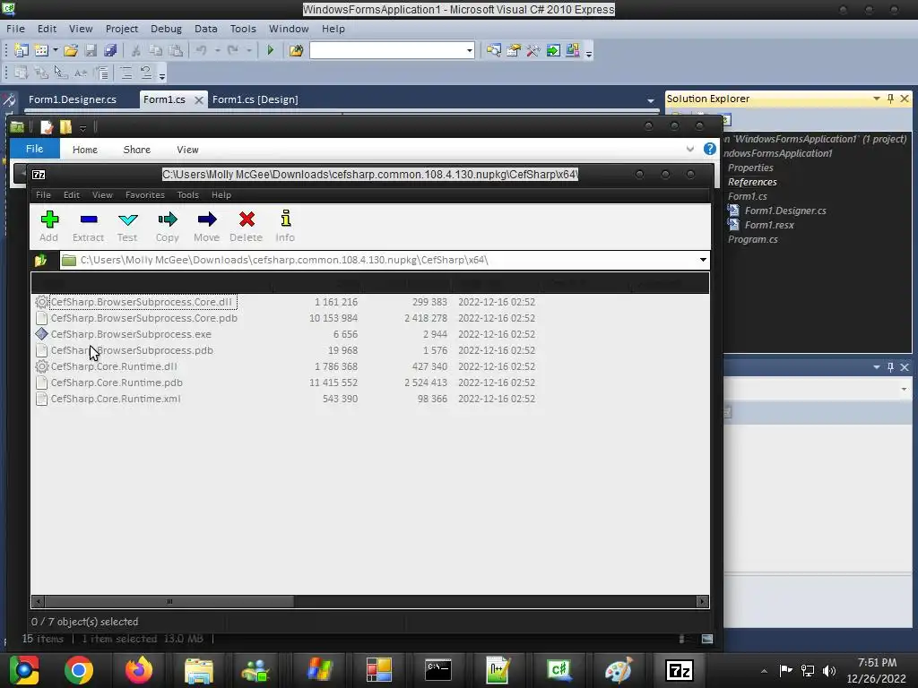The image size is (918, 688).
Task: Click the right arrow of 7-Zip horizontal scrollbar
Action: click(x=702, y=601)
